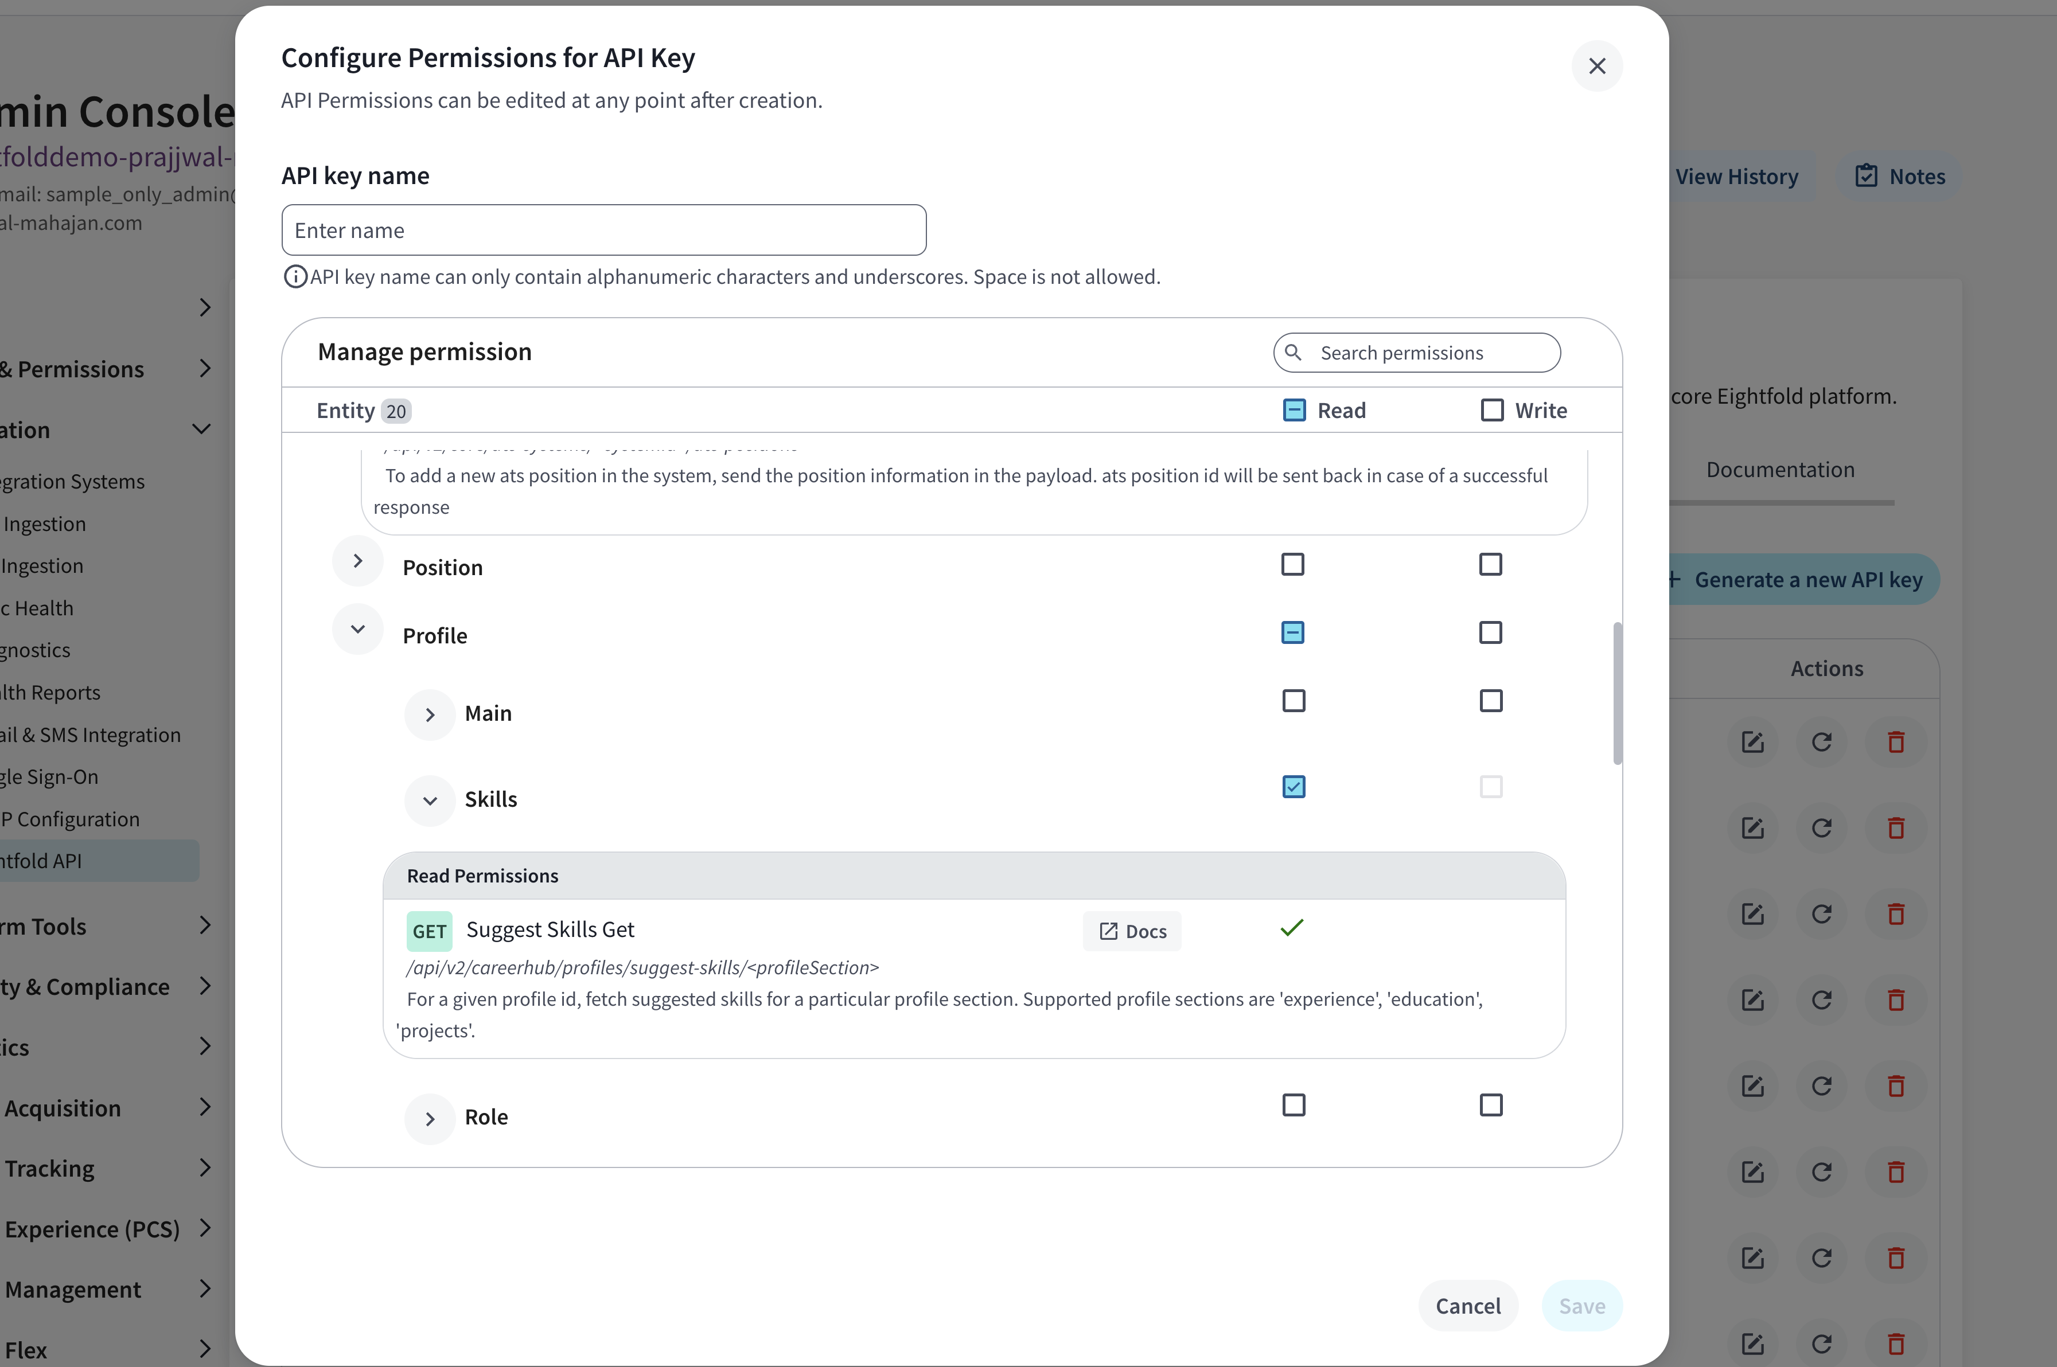The image size is (2057, 1367).
Task: Expand & Permissions sidebar section
Action: 205,369
